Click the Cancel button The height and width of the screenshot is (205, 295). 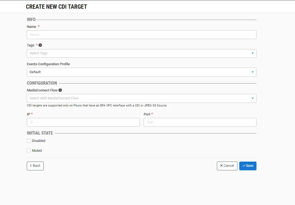point(227,166)
